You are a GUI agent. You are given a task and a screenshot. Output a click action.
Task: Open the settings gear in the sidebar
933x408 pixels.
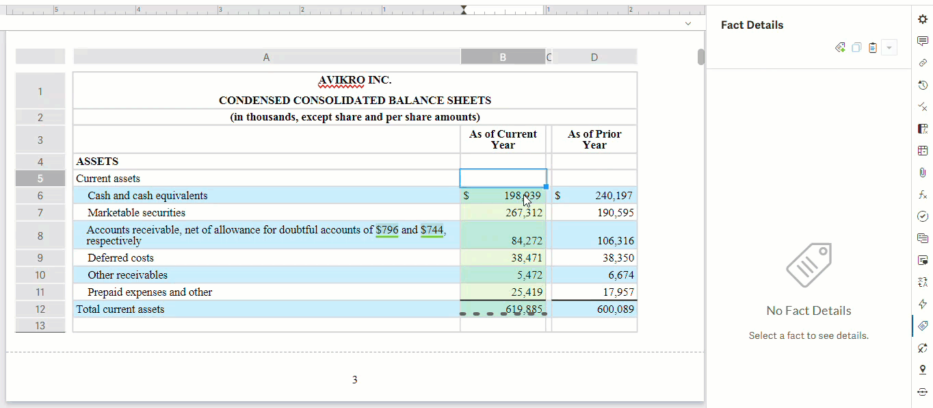click(922, 19)
